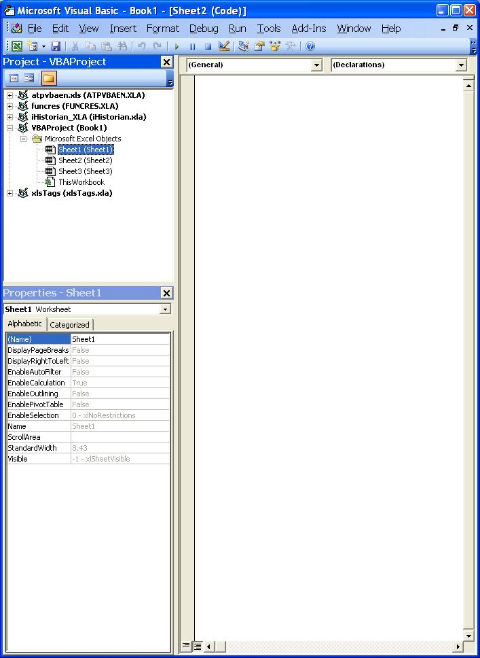
Task: Open the Format menu
Action: [x=163, y=29]
